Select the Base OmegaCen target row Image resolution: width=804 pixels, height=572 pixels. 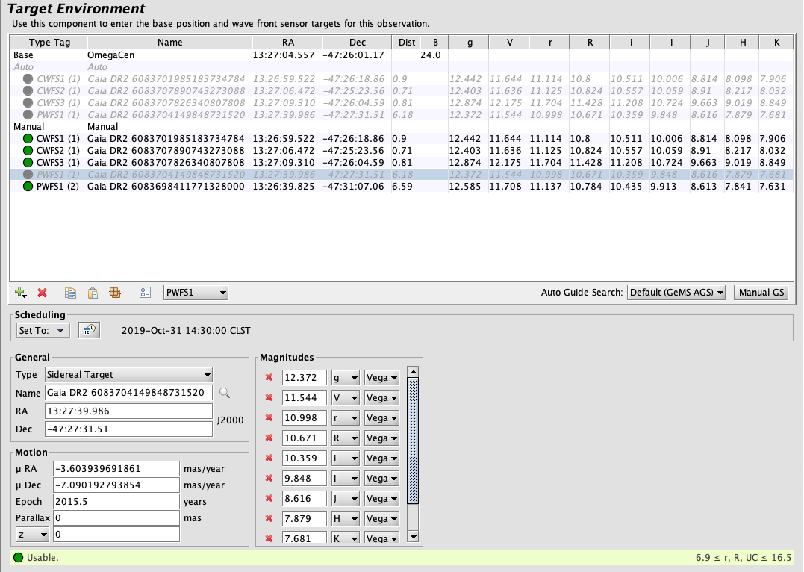tap(402, 55)
